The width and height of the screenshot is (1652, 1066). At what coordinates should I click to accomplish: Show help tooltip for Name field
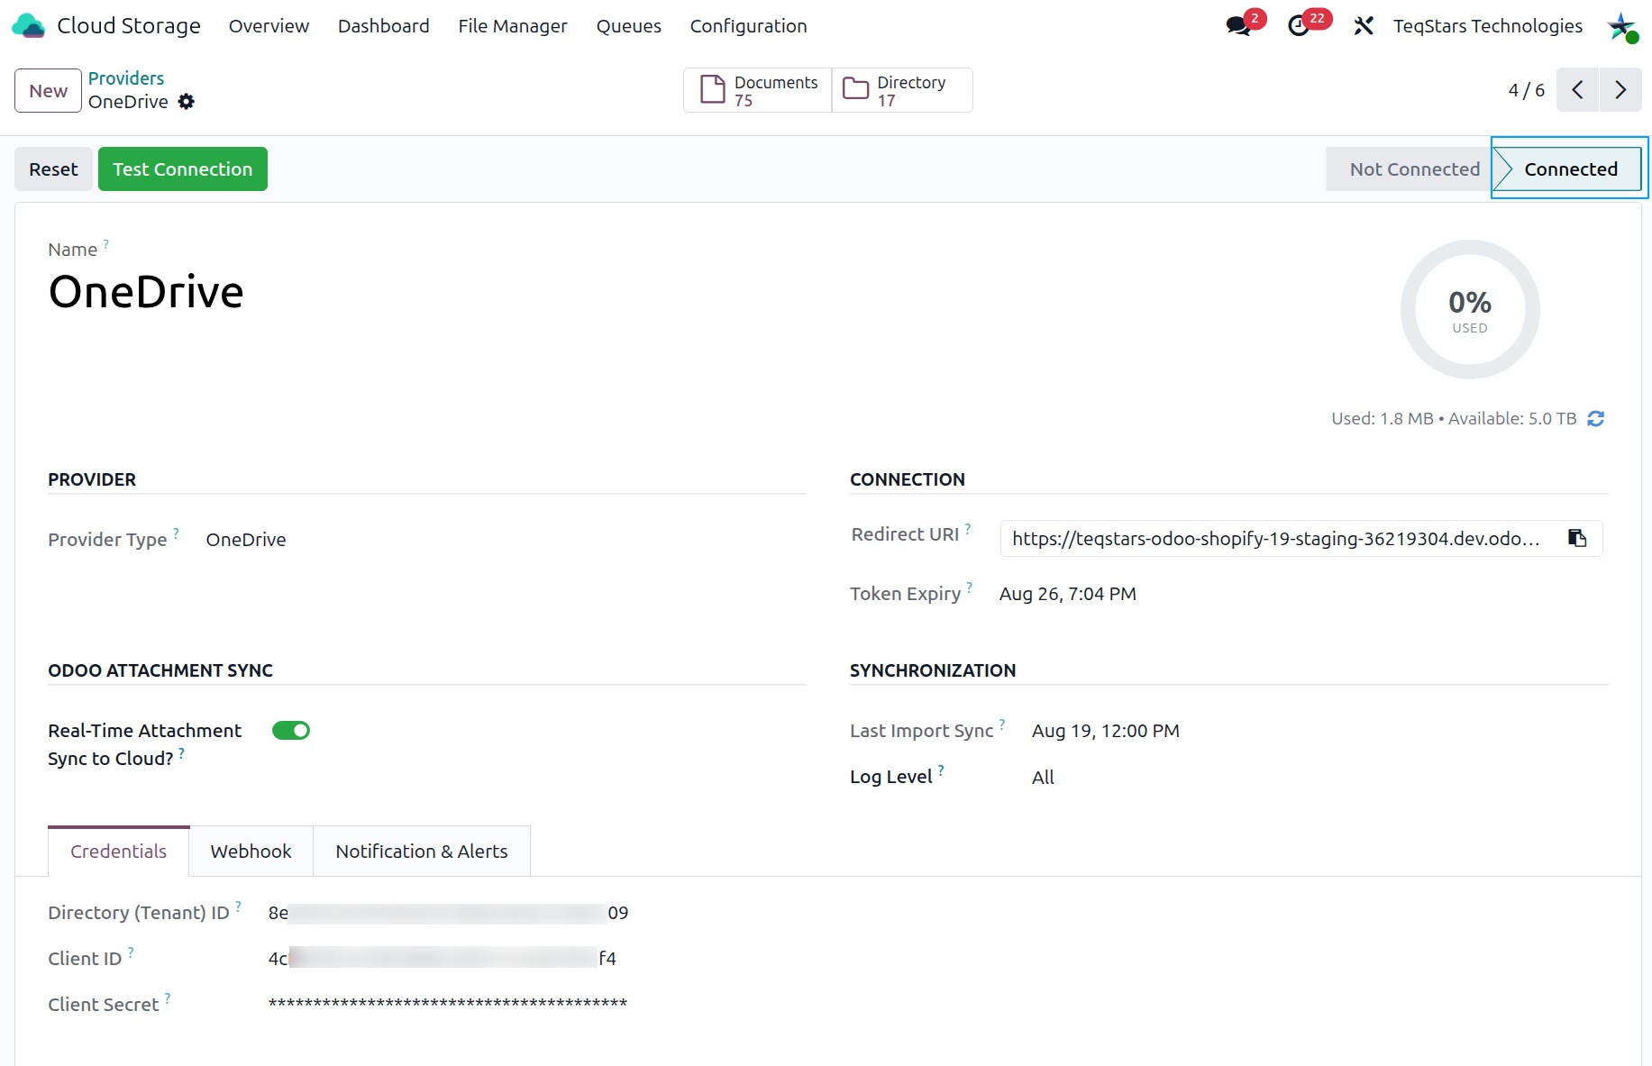(x=106, y=244)
